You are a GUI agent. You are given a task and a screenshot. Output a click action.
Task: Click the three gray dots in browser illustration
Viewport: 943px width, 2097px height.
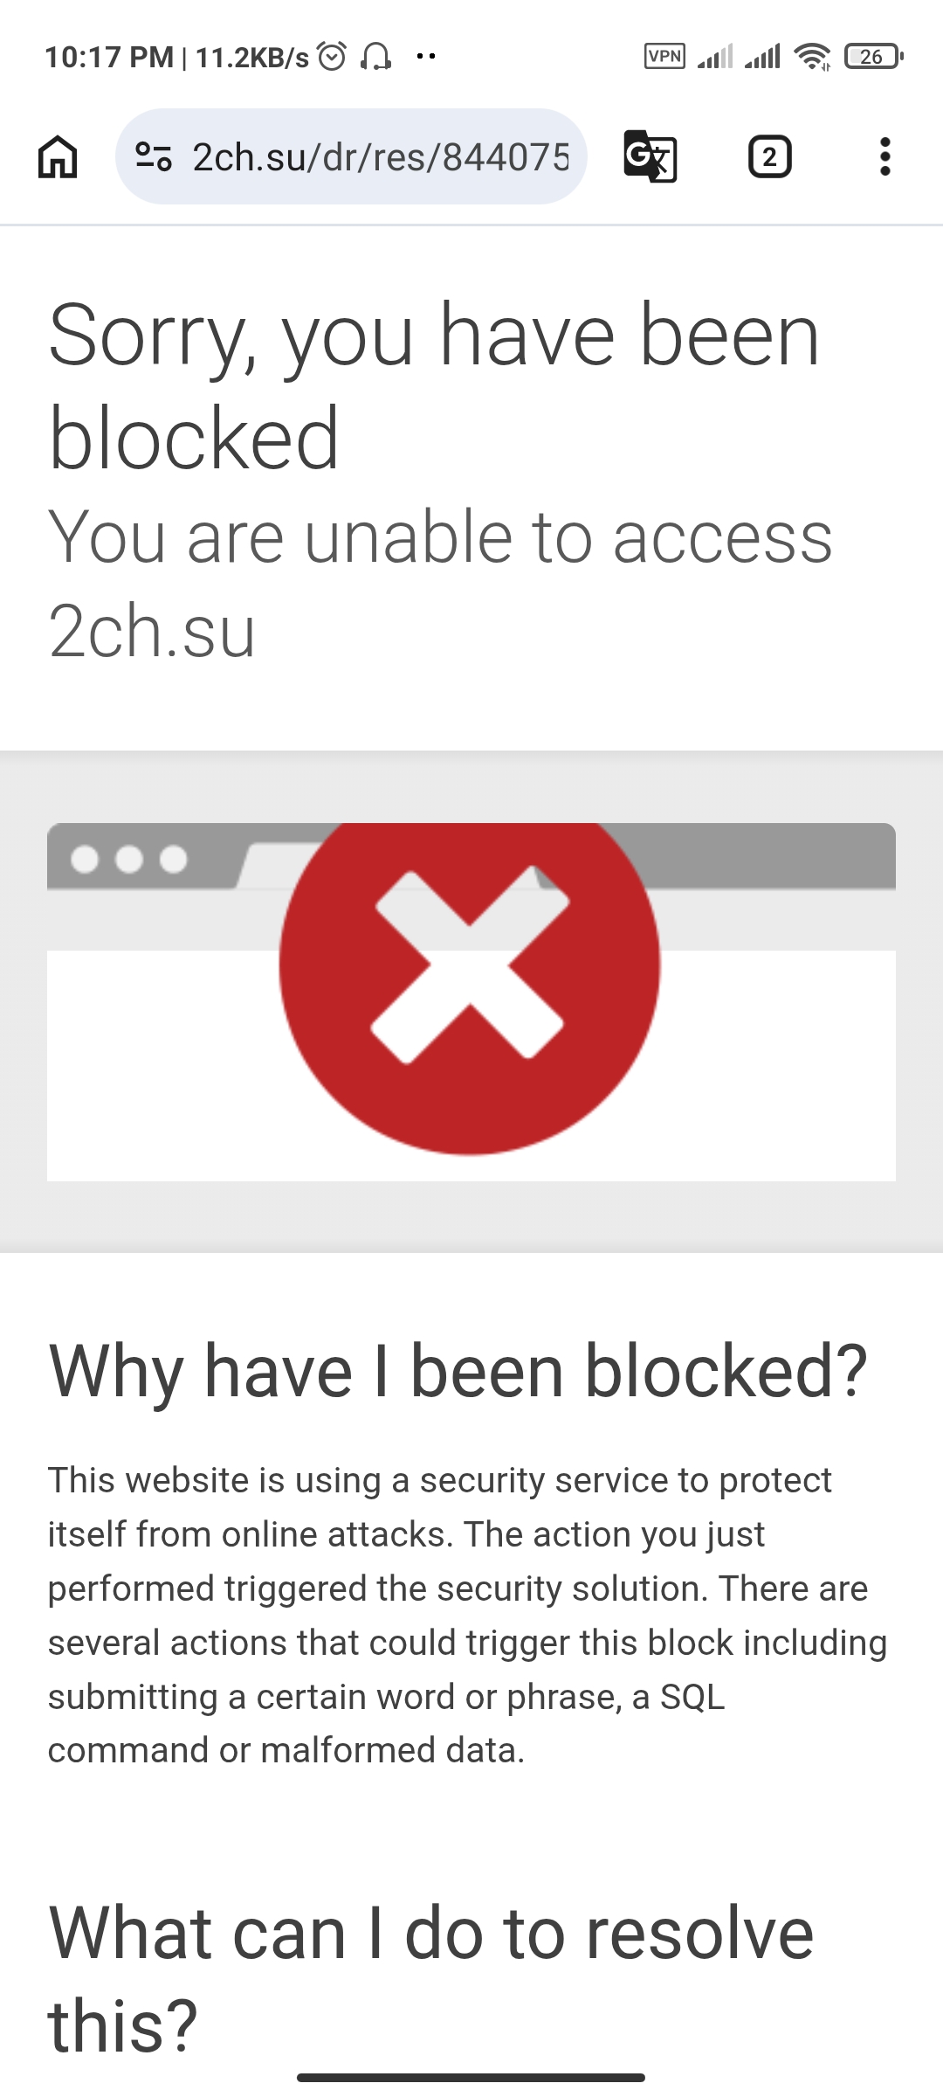[128, 859]
